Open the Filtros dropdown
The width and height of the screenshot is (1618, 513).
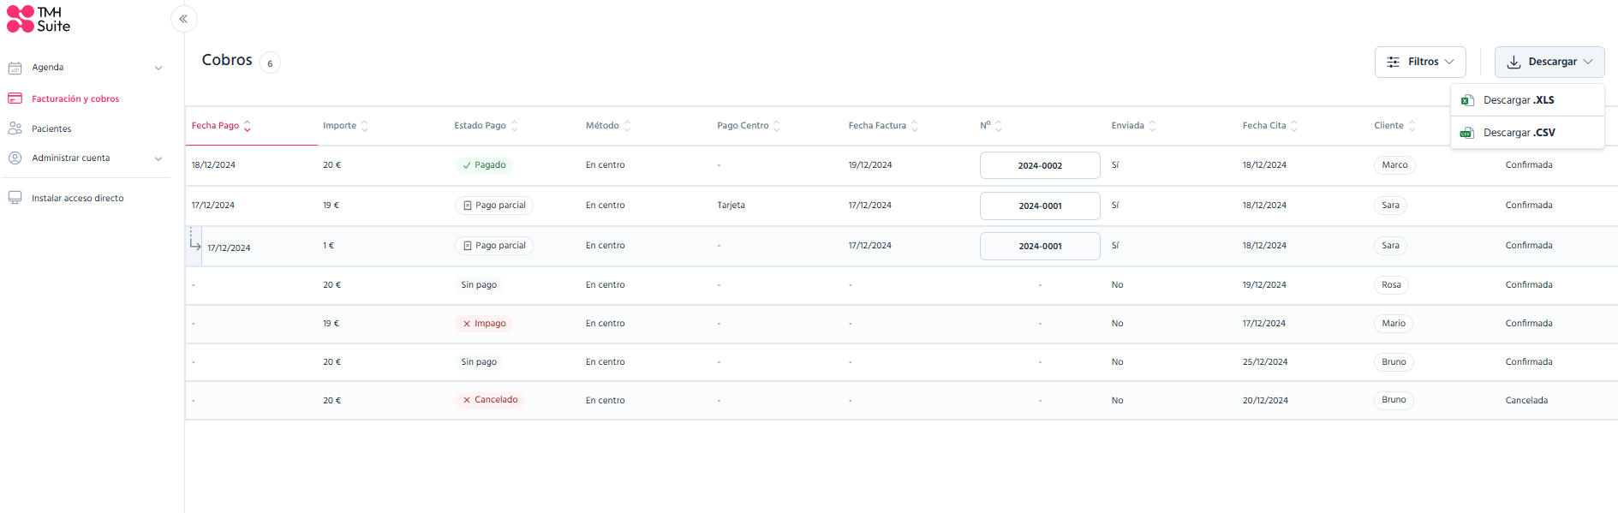point(1420,62)
